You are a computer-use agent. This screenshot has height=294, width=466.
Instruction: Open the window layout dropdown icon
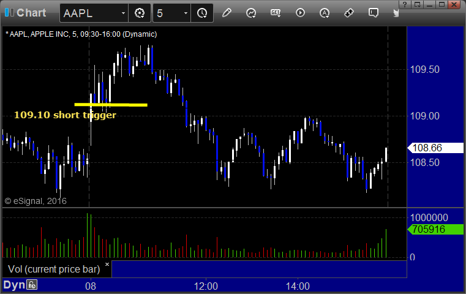coord(417,4)
